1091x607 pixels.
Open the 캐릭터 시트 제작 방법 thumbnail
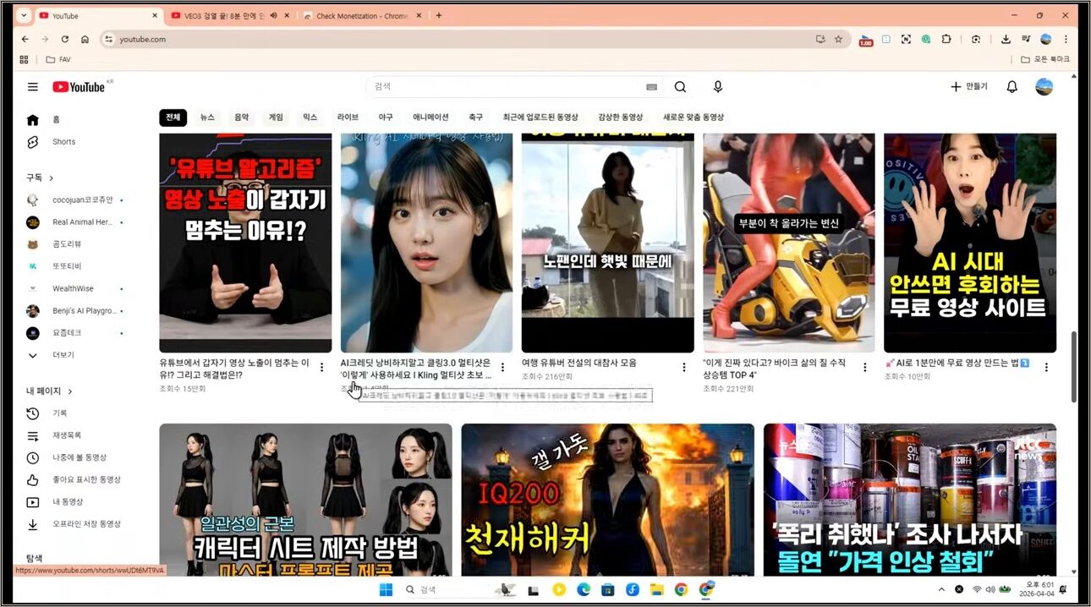(x=305, y=500)
